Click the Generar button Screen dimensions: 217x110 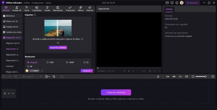(87, 71)
